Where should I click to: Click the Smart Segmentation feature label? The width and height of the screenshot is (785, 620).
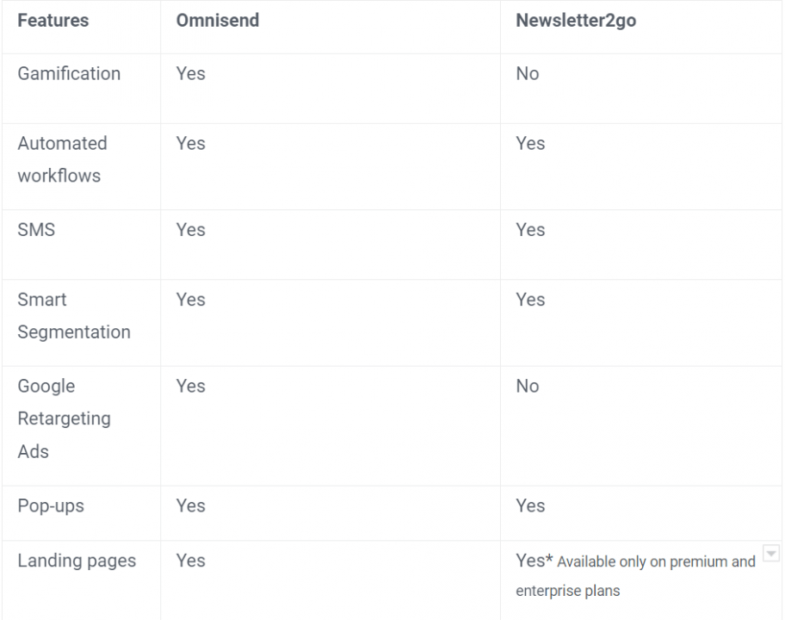74,316
